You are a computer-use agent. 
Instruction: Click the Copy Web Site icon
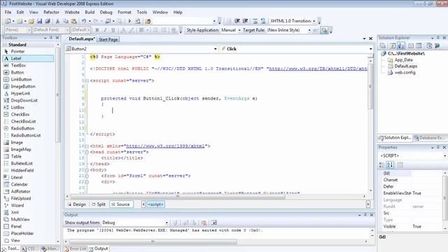pos(429,45)
